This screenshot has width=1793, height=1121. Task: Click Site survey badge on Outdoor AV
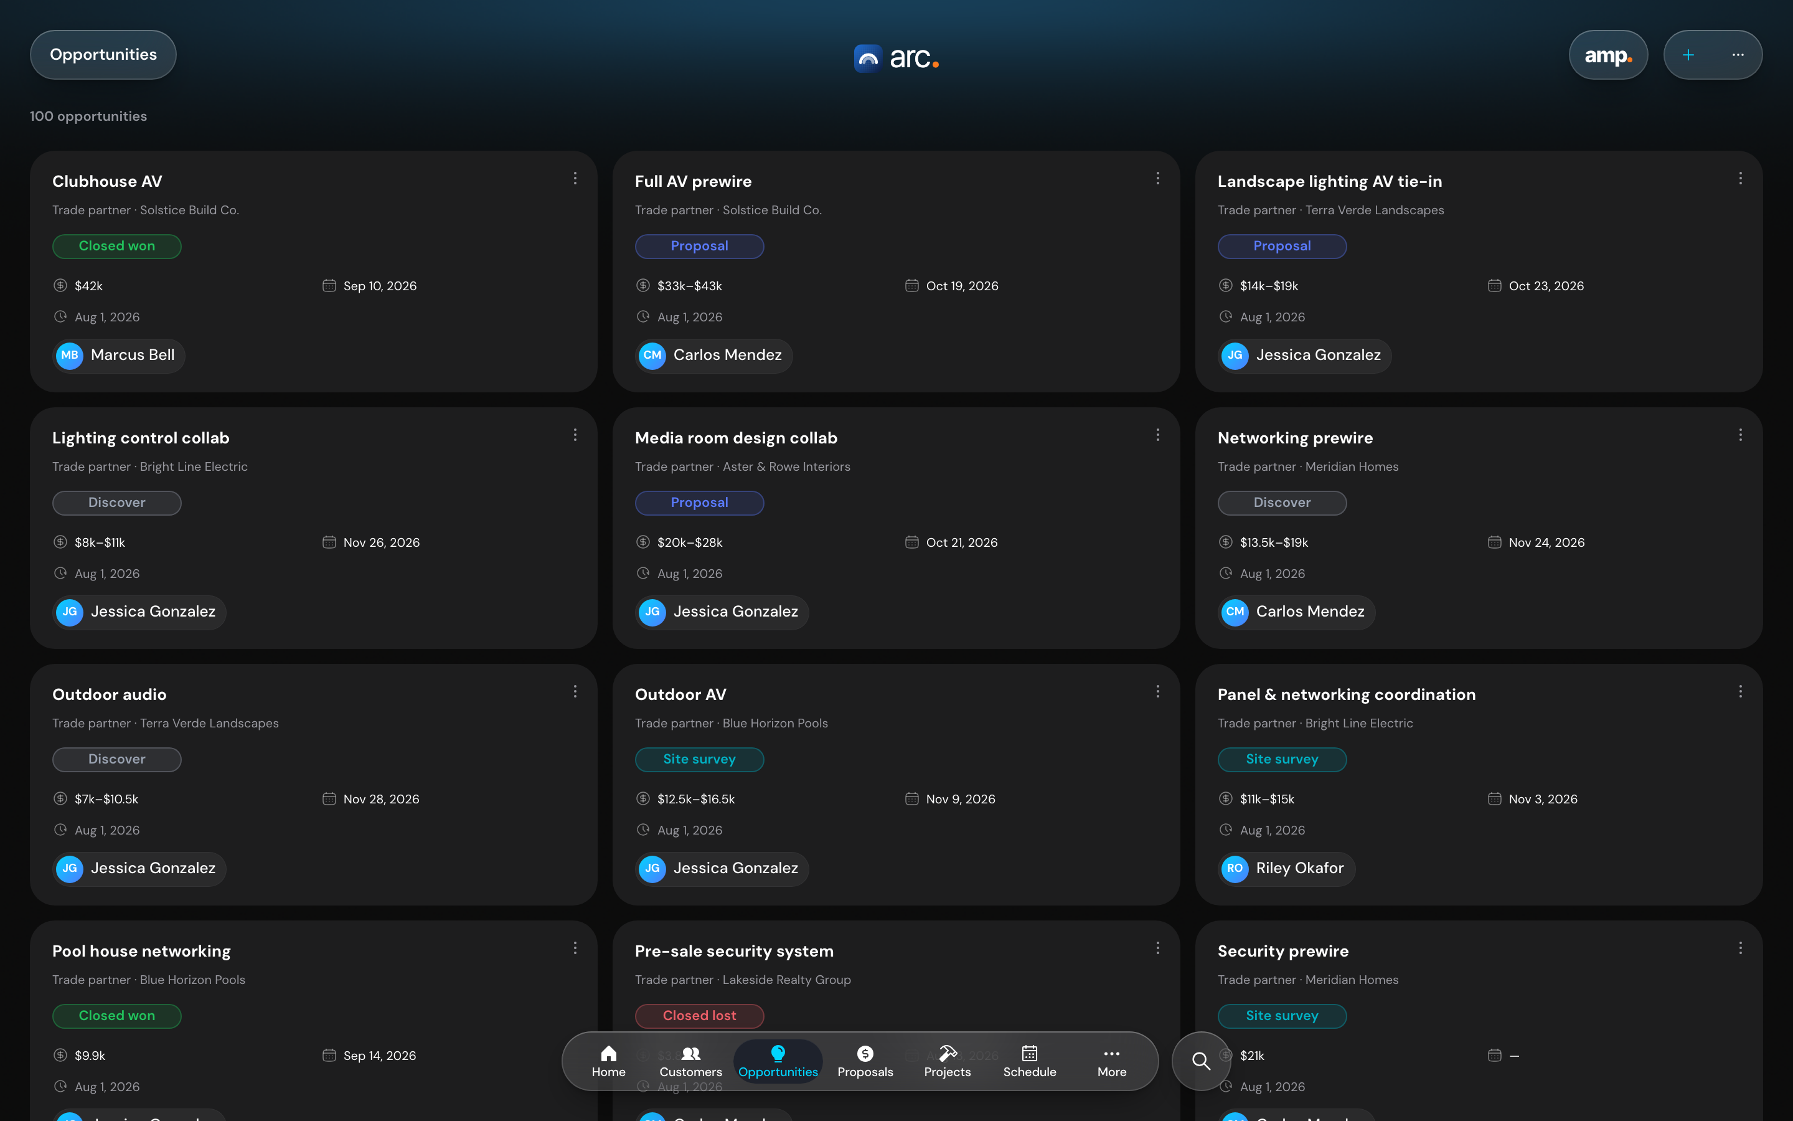pyautogui.click(x=699, y=759)
